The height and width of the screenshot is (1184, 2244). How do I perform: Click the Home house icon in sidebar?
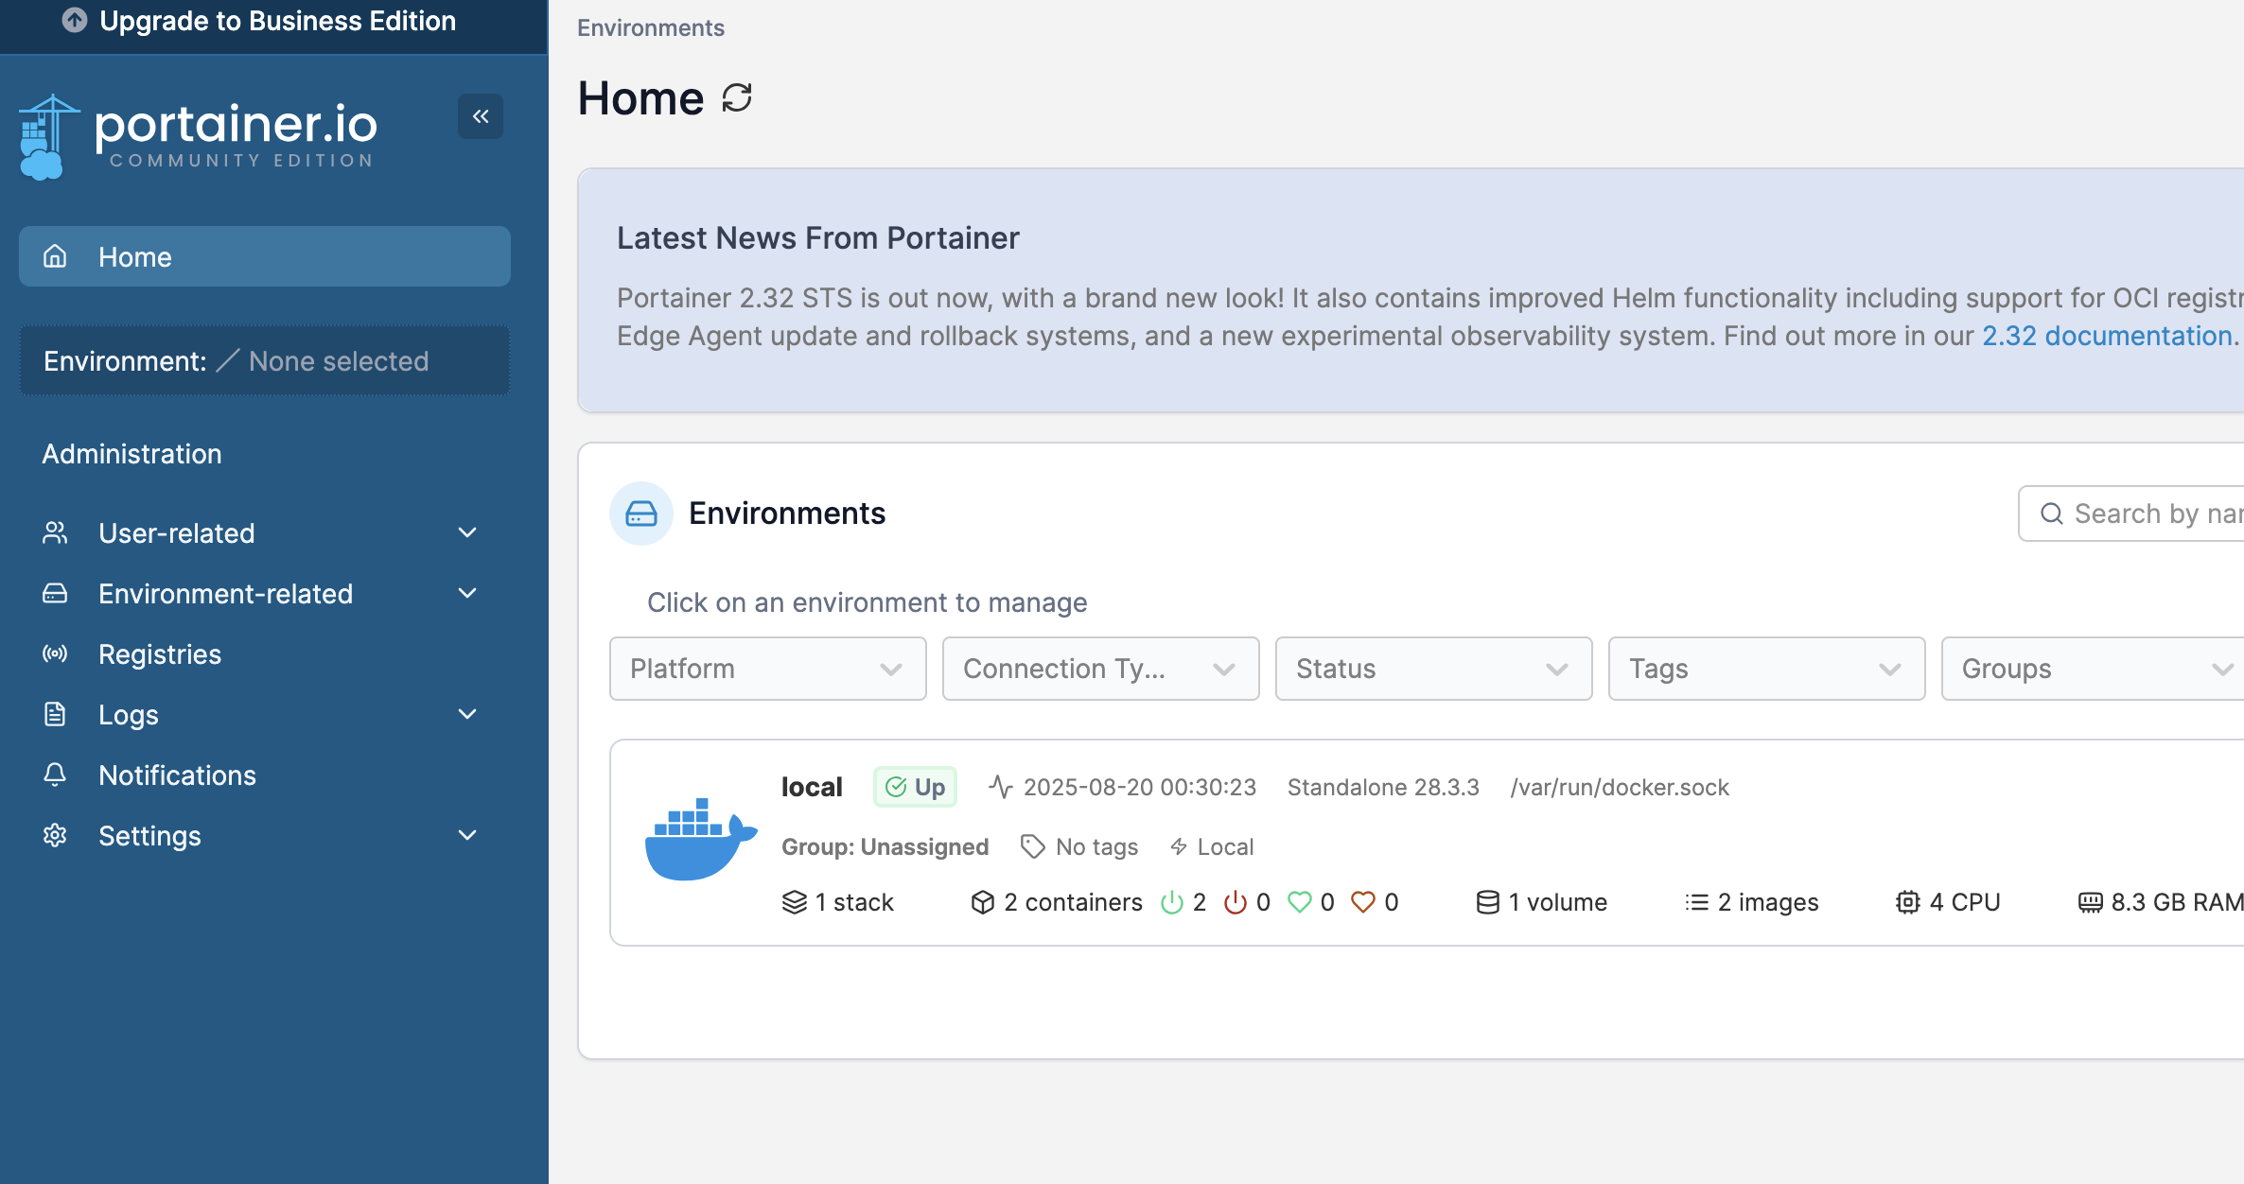coord(55,256)
